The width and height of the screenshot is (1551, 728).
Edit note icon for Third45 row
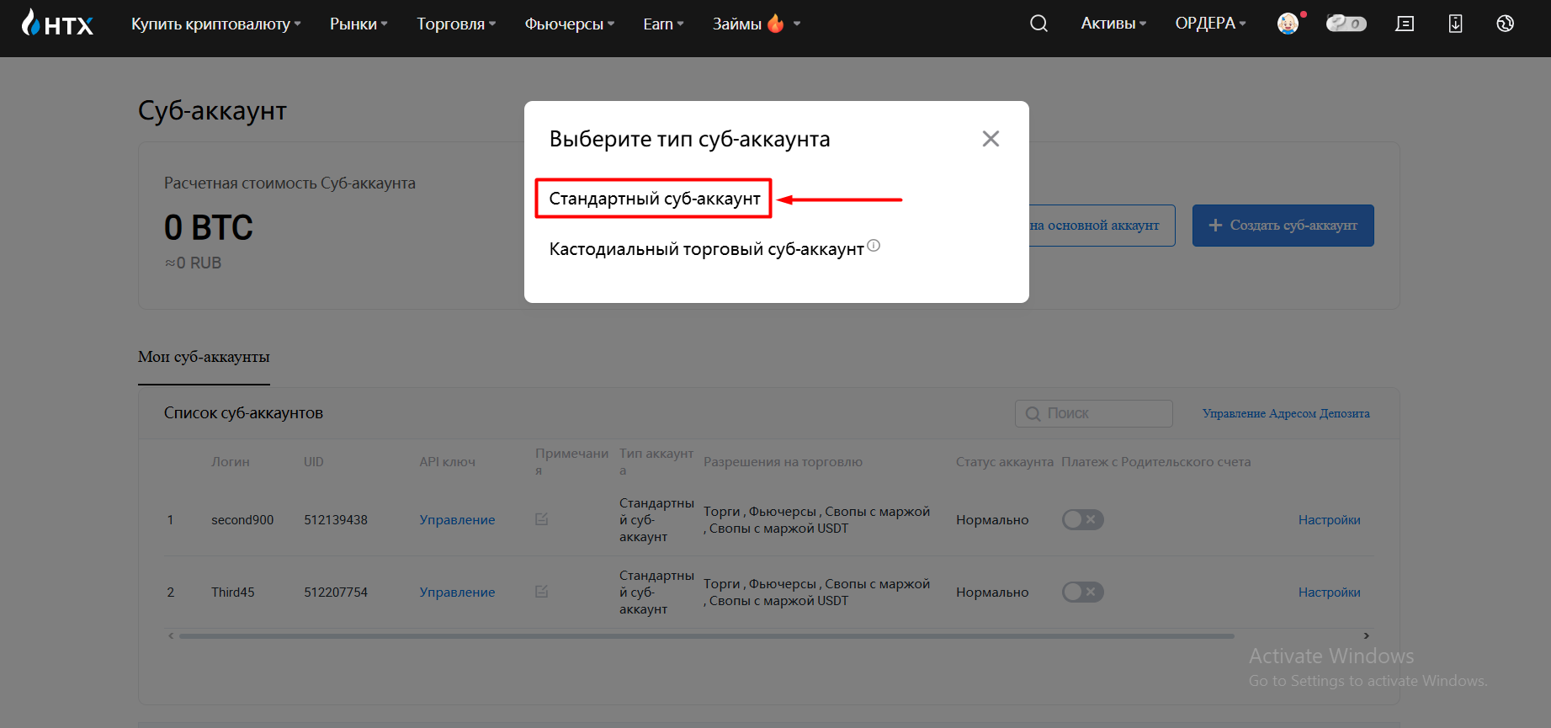[x=542, y=592]
